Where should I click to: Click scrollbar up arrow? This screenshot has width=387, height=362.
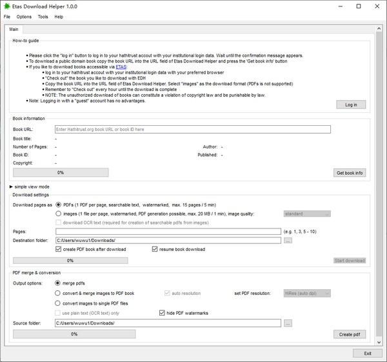tap(379, 28)
